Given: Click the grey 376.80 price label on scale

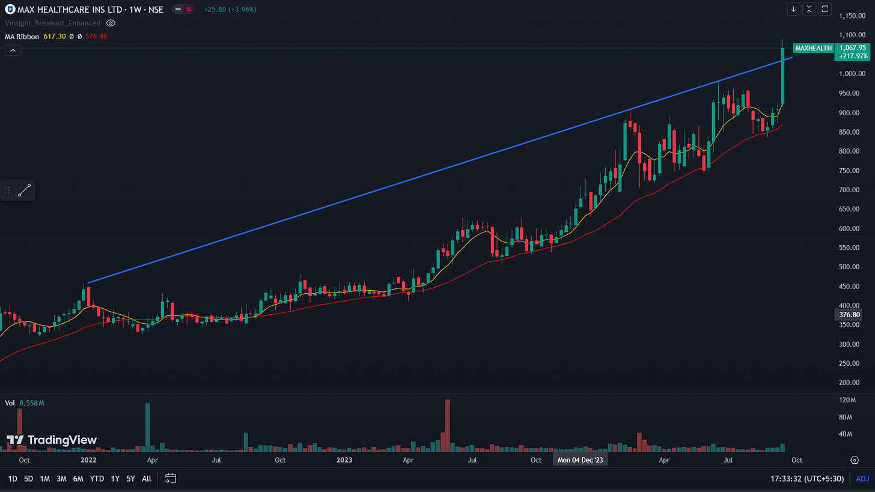Looking at the screenshot, I should [848, 314].
